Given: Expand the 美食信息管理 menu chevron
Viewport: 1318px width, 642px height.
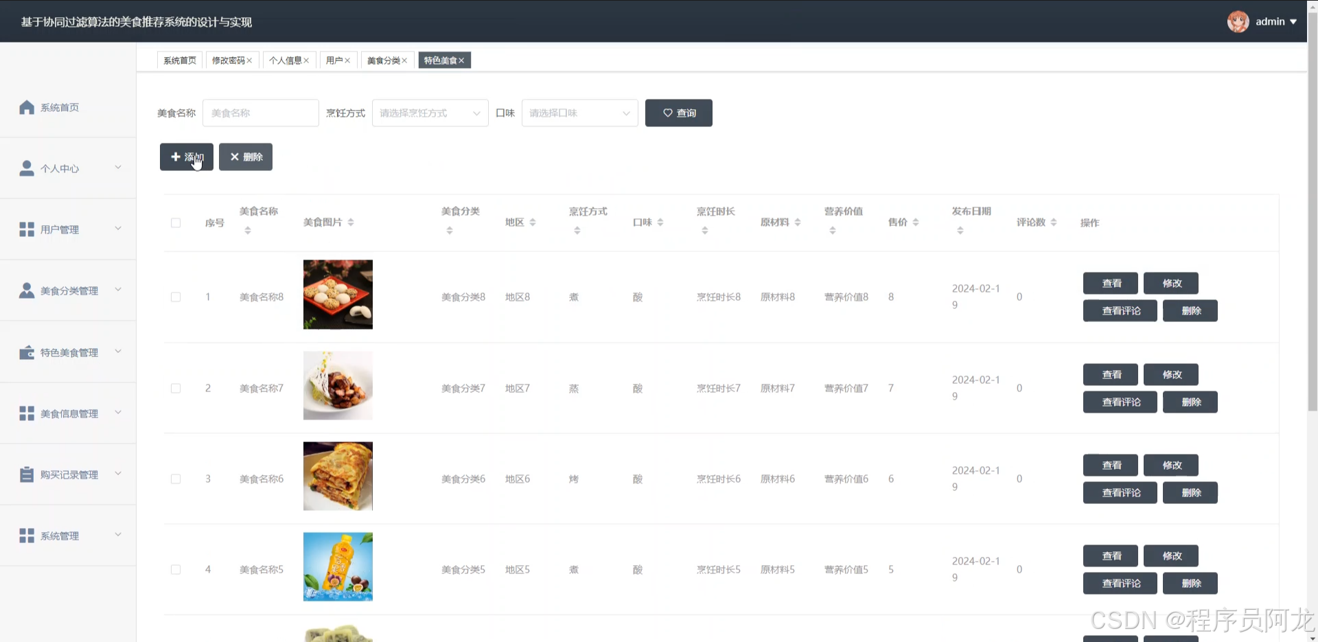Looking at the screenshot, I should click(x=118, y=412).
